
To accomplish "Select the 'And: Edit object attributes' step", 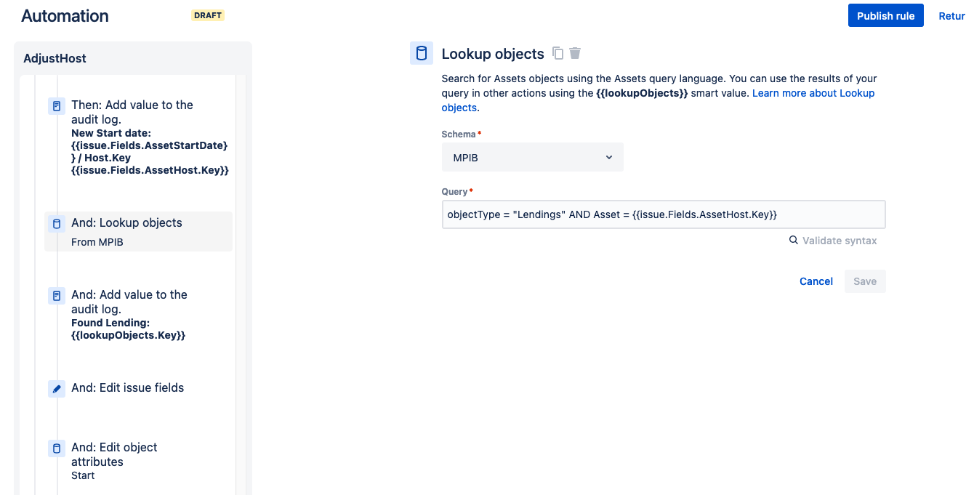I will pos(138,461).
